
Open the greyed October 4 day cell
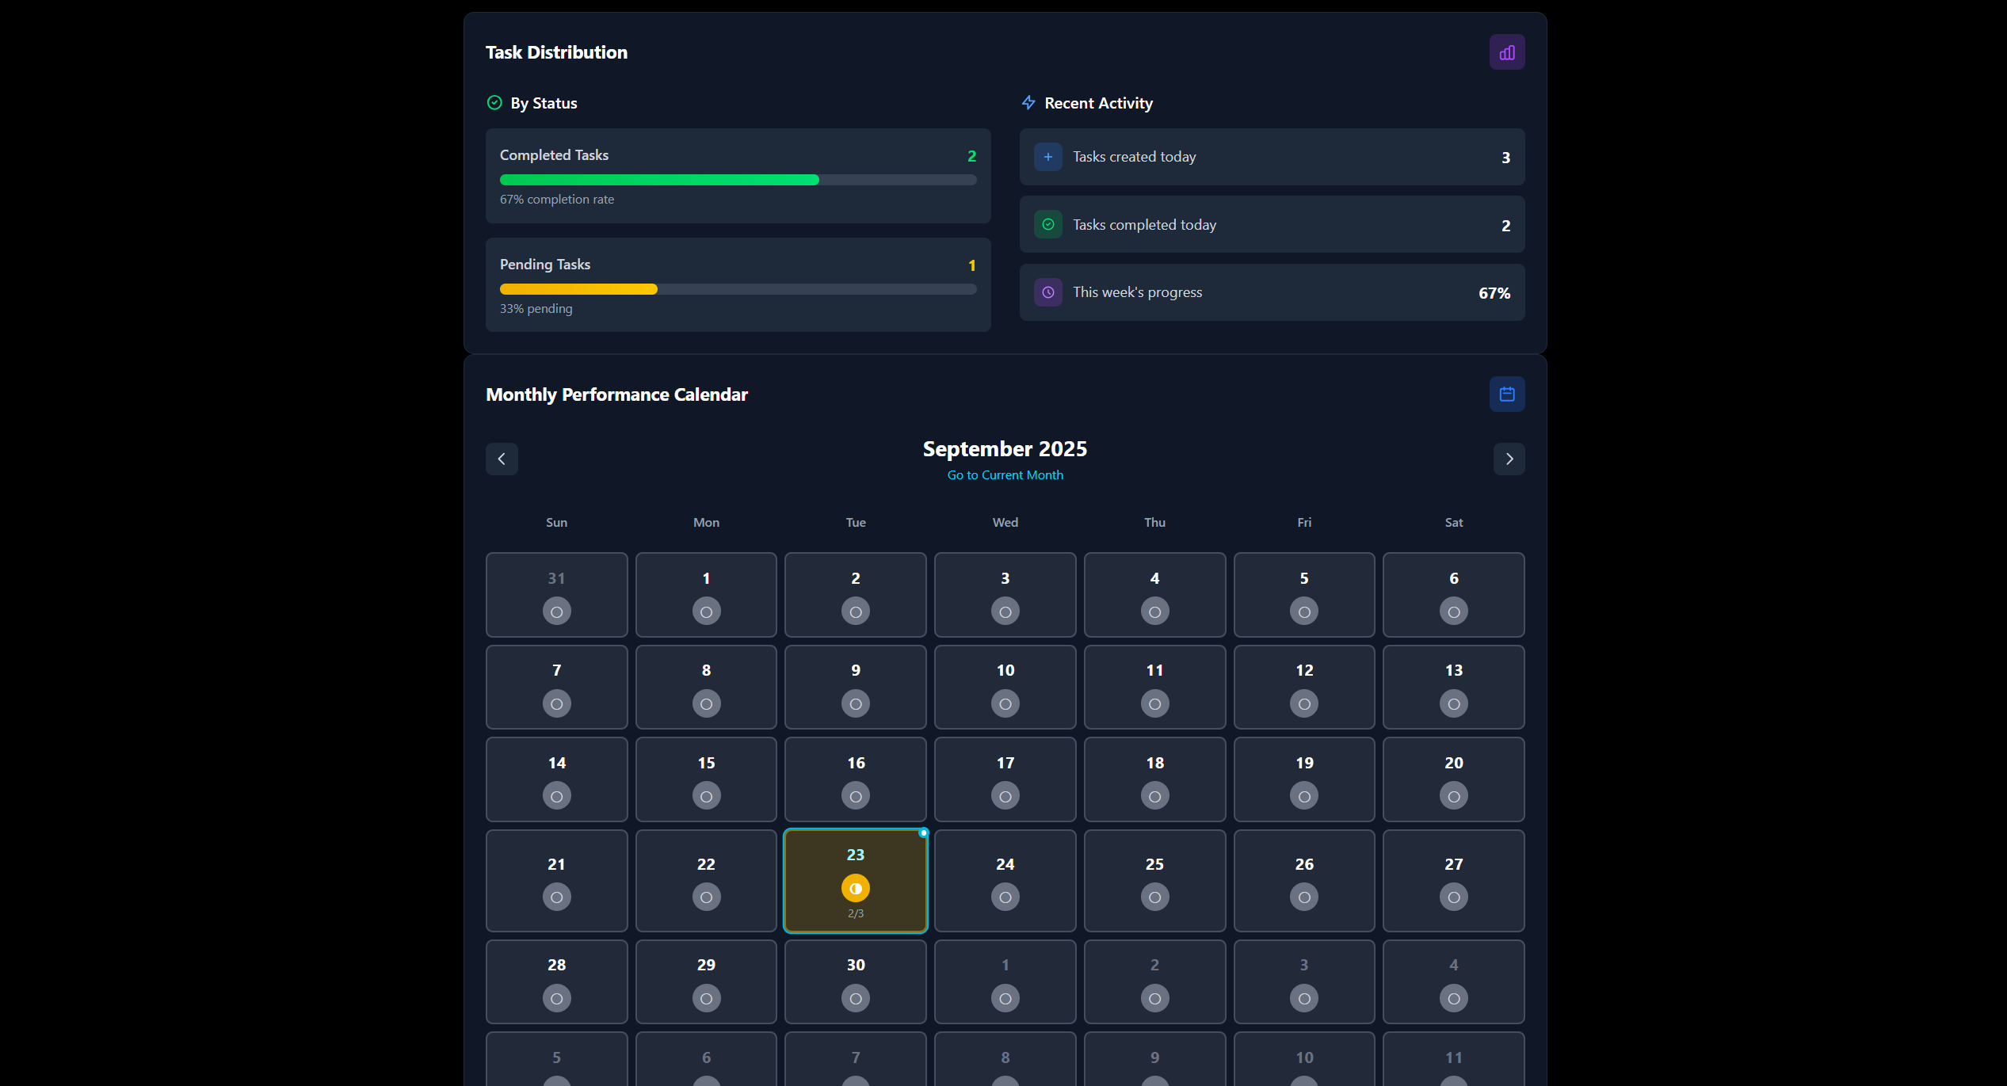[1453, 981]
